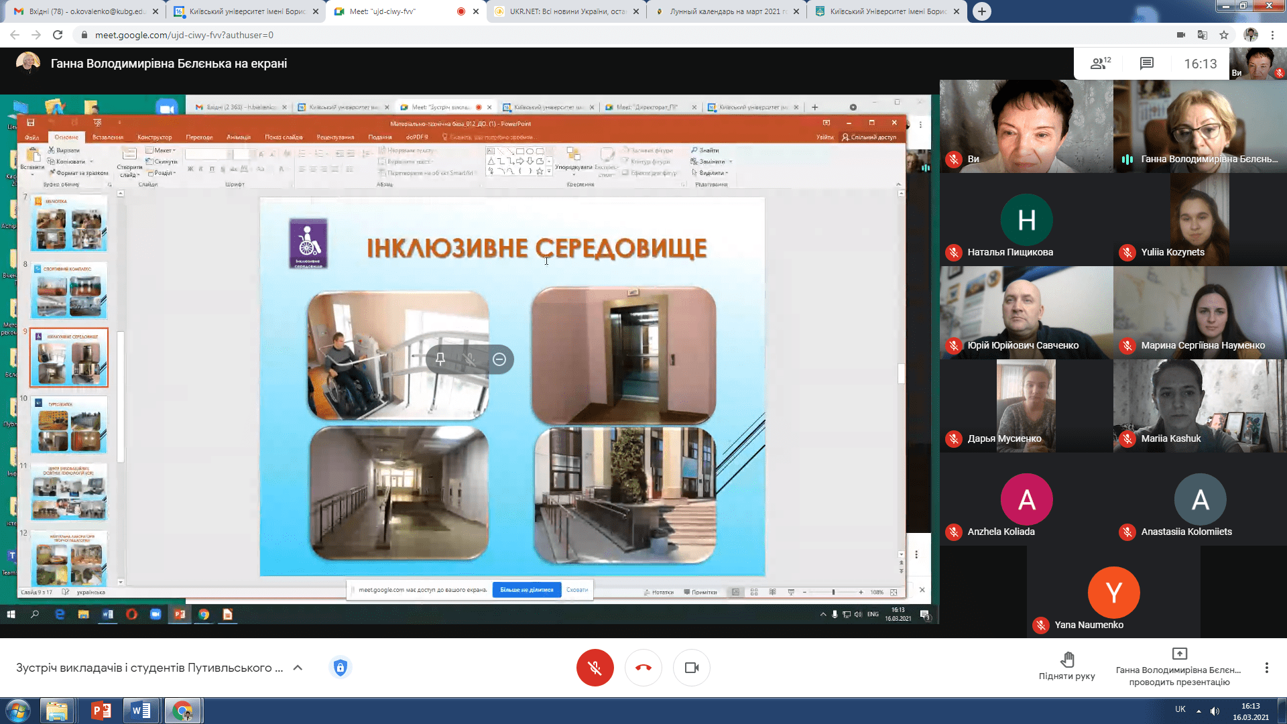The height and width of the screenshot is (724, 1287).
Task: Open the chat messages panel
Action: [1146, 64]
